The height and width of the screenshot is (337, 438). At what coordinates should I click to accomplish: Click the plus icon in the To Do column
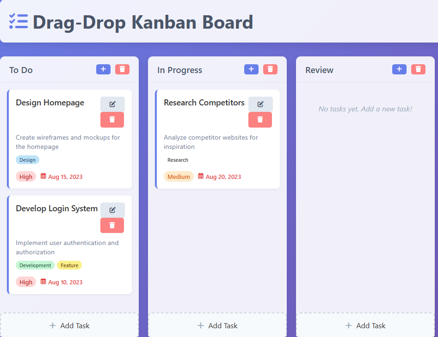pyautogui.click(x=103, y=69)
